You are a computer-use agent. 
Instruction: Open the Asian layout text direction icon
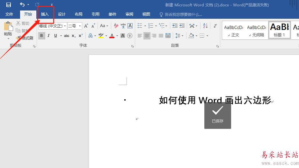192,26
